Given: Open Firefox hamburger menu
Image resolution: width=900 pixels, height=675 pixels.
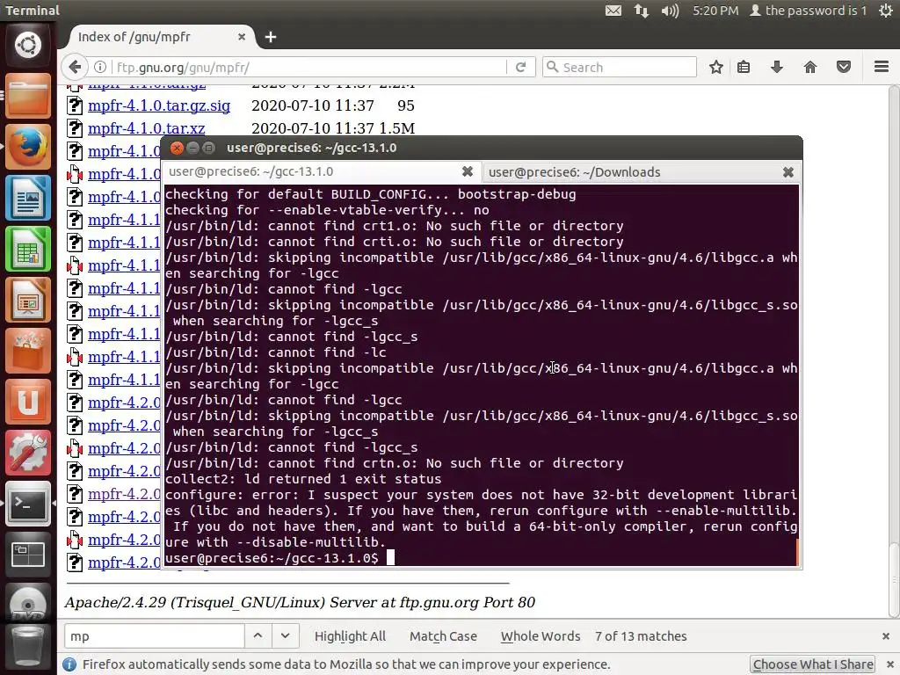Looking at the screenshot, I should tap(882, 67).
